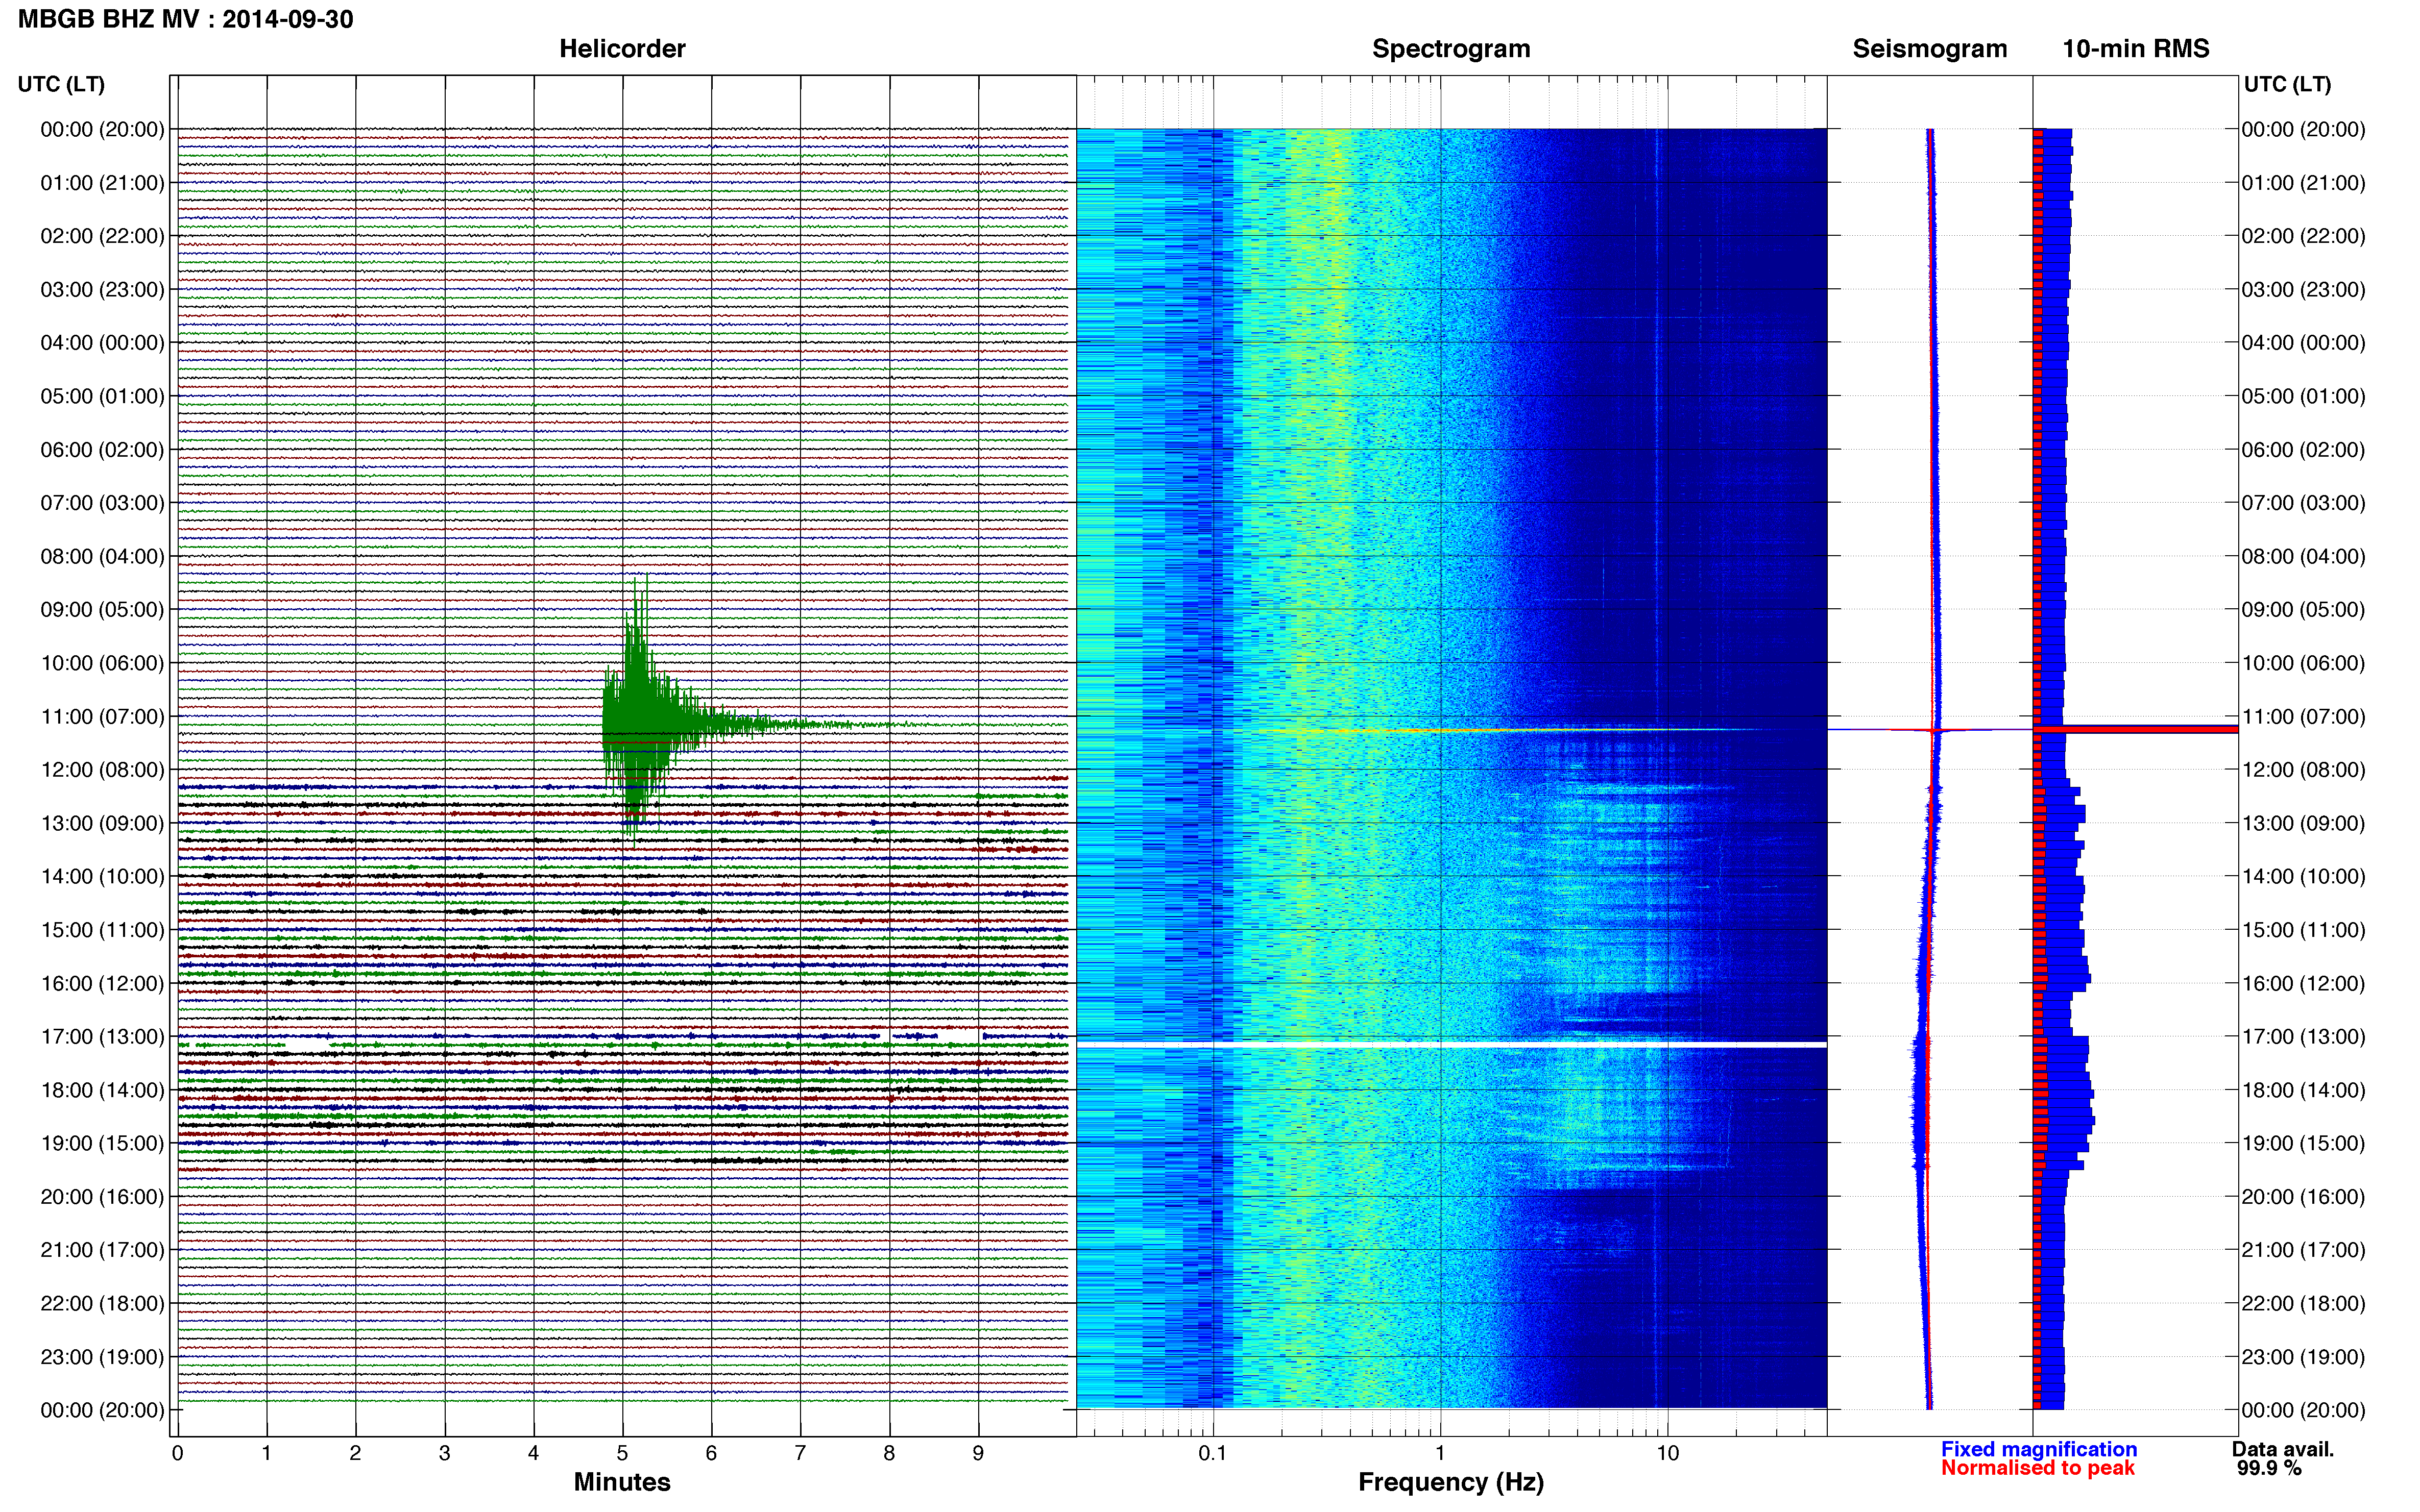Click minute tick label '0' on helicorder axis
The height and width of the screenshot is (1512, 2420).
pyautogui.click(x=177, y=1453)
